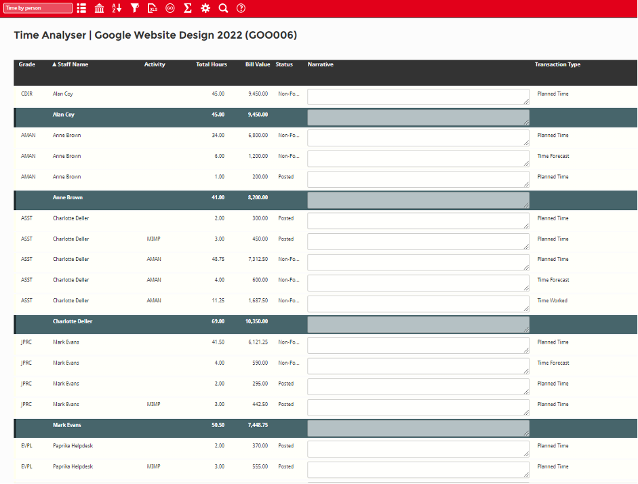Sort by the Total Hours column header

coord(212,64)
